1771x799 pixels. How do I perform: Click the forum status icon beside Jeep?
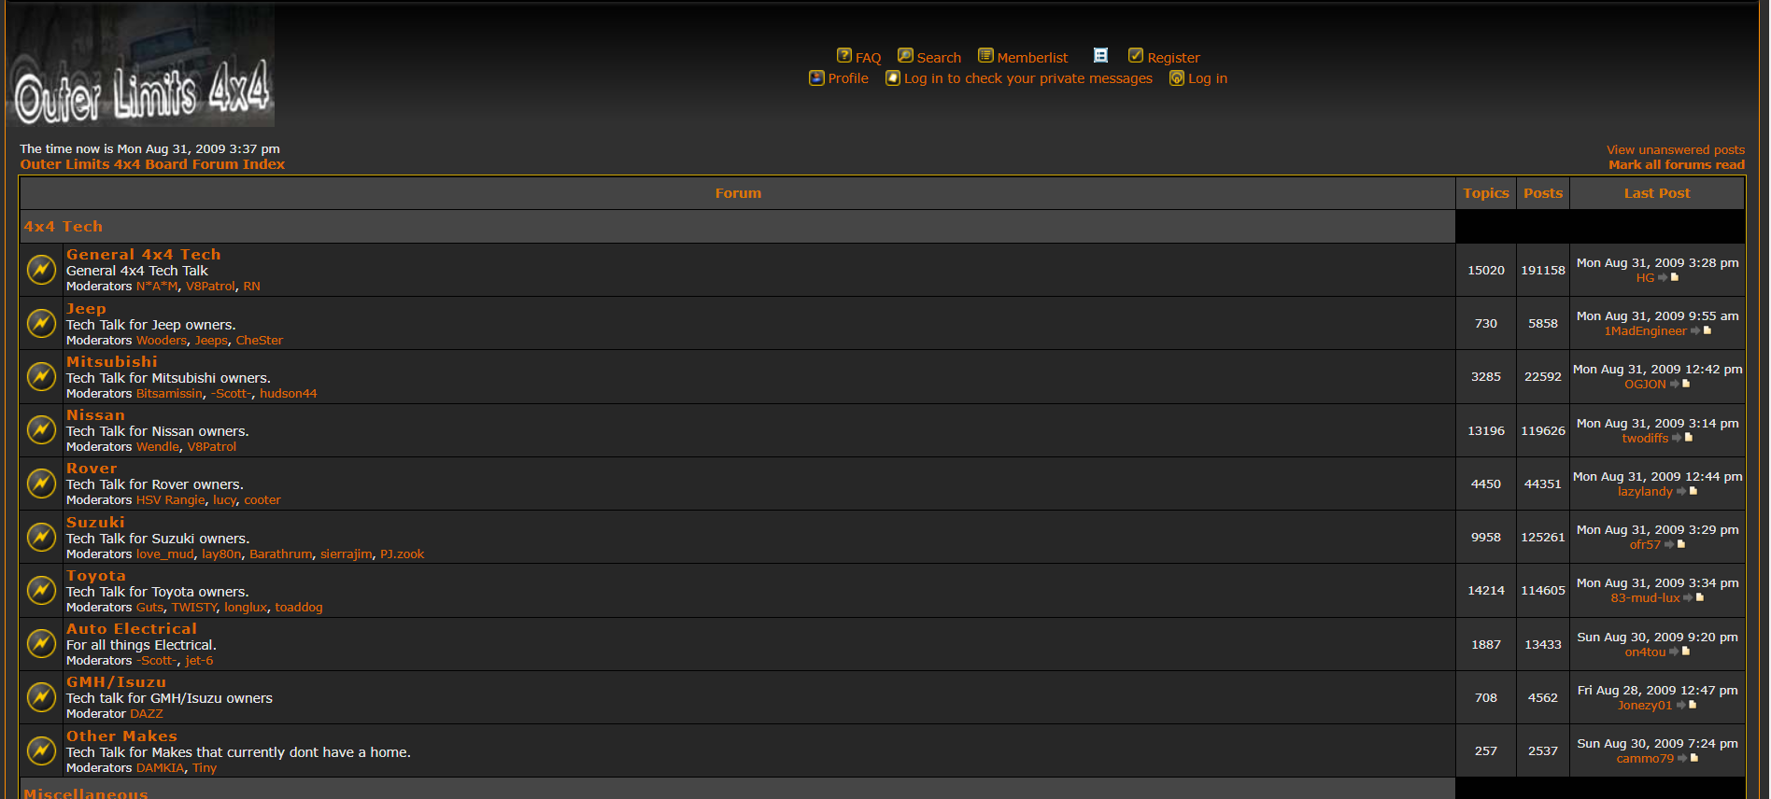click(x=41, y=323)
